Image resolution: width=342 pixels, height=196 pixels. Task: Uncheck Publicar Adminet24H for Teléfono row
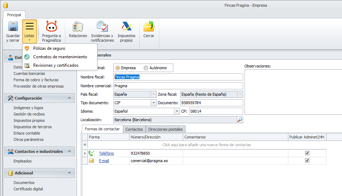coord(307,153)
